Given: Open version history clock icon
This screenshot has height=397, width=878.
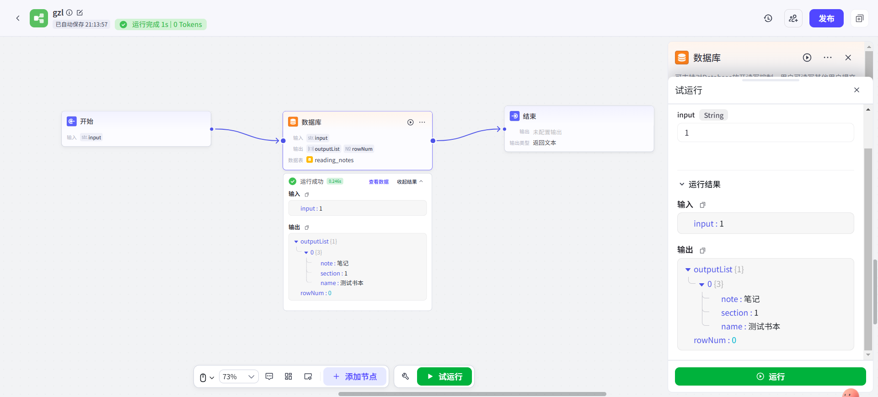Looking at the screenshot, I should coord(768,18).
